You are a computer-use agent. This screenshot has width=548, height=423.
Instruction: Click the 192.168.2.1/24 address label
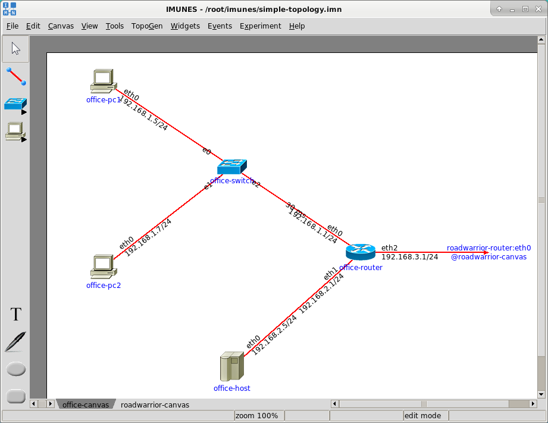[321, 293]
